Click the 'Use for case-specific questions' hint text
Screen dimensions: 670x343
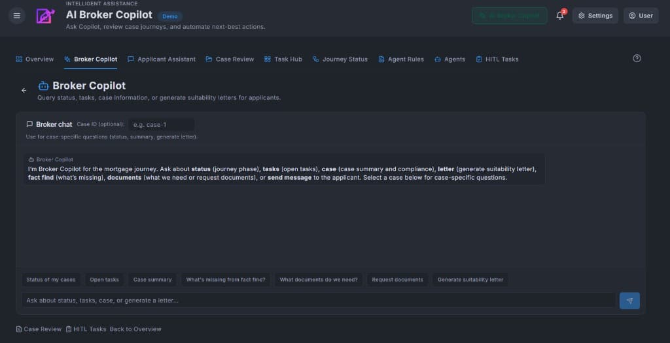(x=111, y=137)
